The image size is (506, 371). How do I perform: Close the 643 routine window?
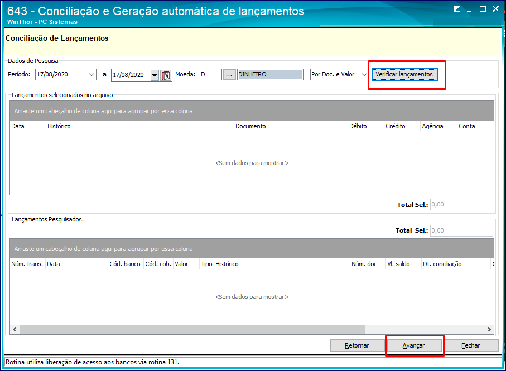495,9
